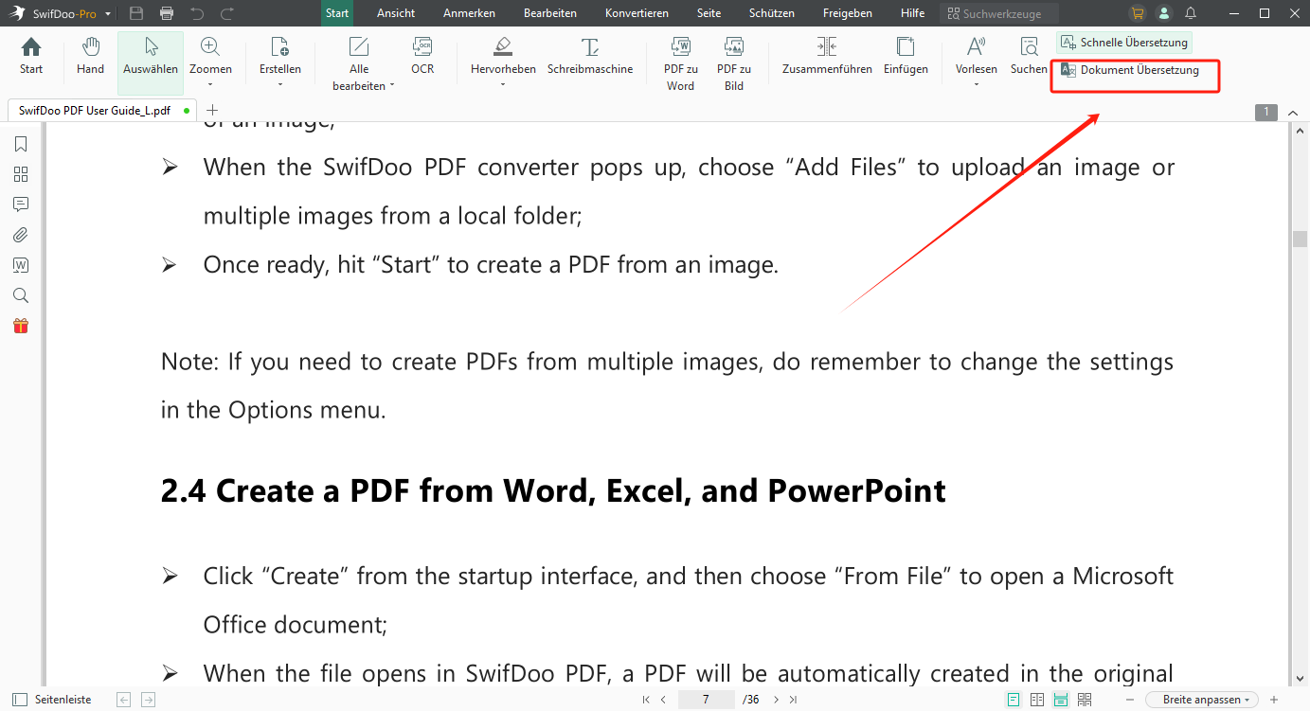Go to the next page
Image resolution: width=1310 pixels, height=711 pixels.
(776, 700)
